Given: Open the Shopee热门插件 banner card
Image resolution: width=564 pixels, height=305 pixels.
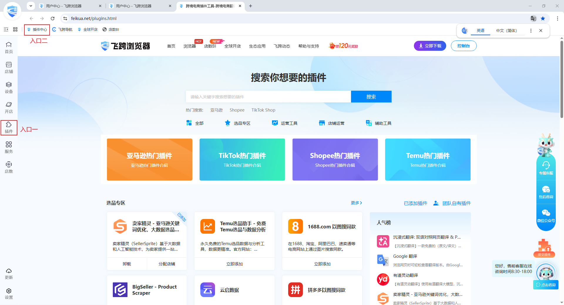Looking at the screenshot, I should point(335,159).
